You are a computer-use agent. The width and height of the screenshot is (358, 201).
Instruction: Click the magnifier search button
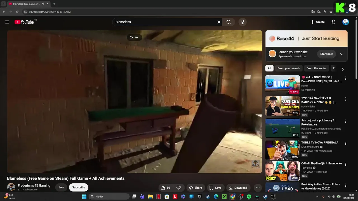tap(229, 22)
